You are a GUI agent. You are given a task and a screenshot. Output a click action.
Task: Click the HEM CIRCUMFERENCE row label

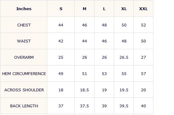pyautogui.click(x=24, y=74)
